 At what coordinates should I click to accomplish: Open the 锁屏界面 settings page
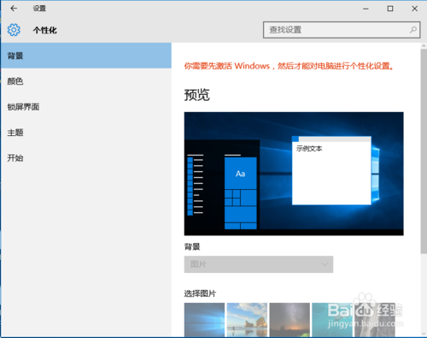click(86, 107)
